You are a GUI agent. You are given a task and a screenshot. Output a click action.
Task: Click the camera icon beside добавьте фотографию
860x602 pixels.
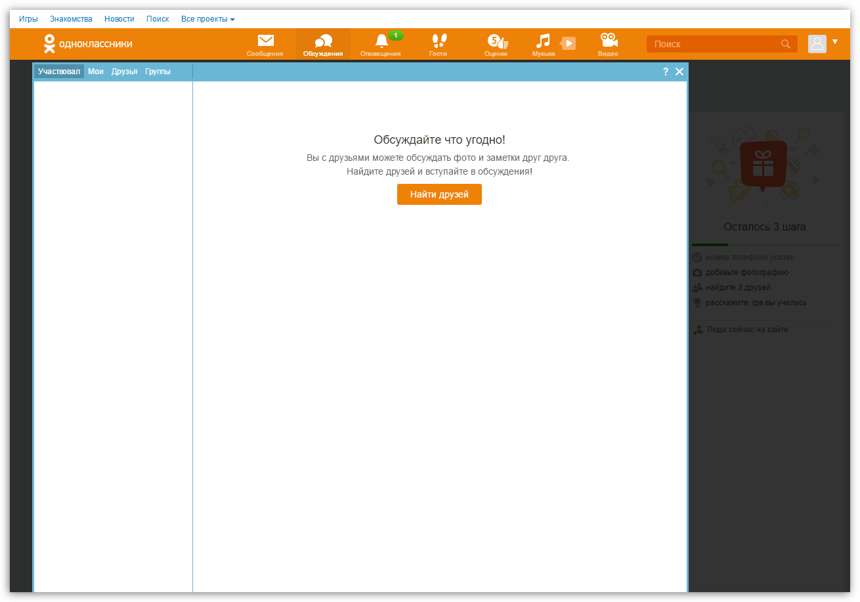coord(697,272)
